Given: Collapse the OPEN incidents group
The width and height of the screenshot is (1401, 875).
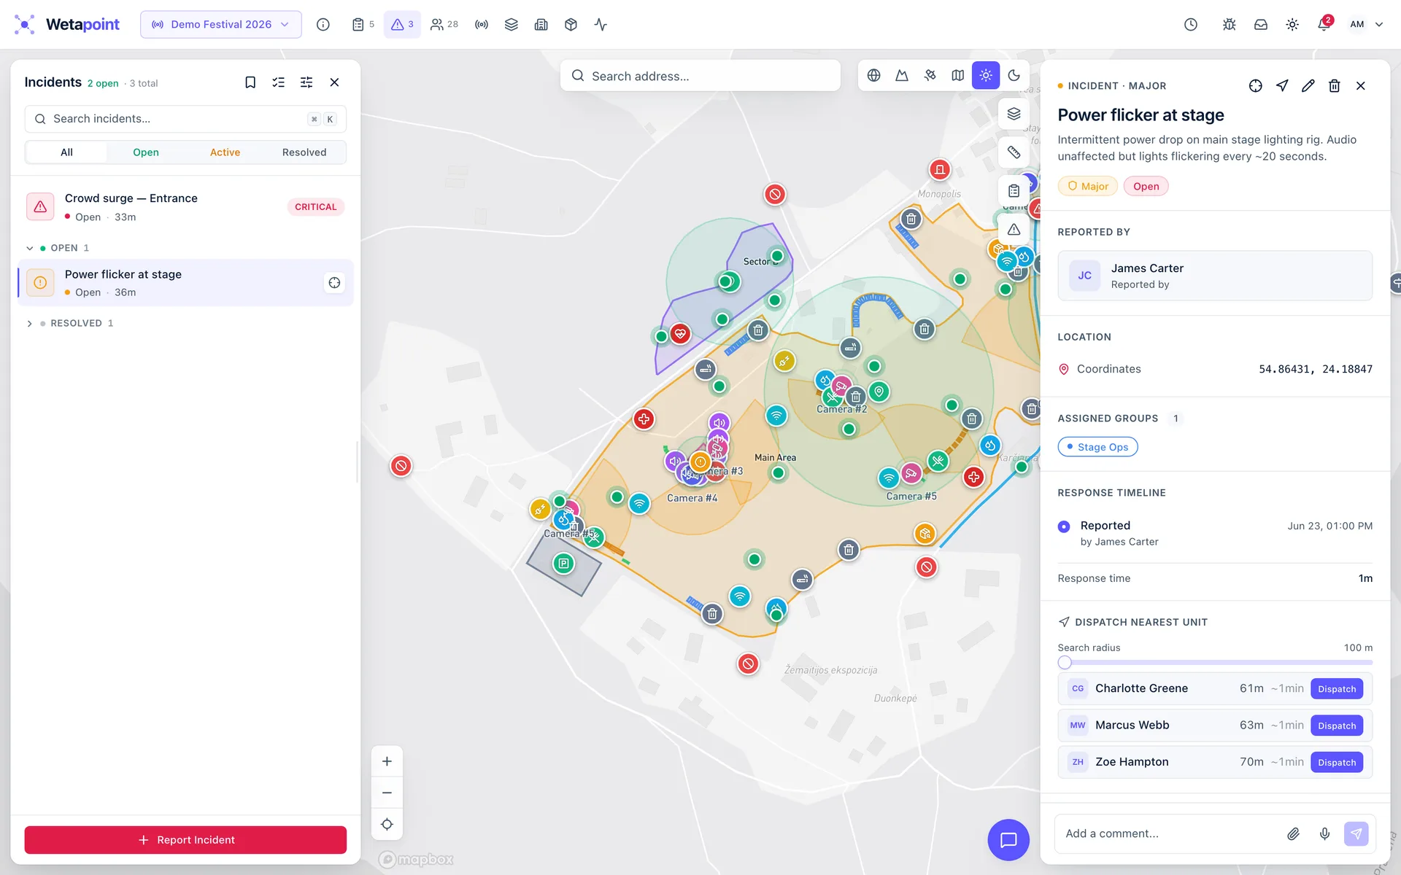Looking at the screenshot, I should tap(30, 249).
